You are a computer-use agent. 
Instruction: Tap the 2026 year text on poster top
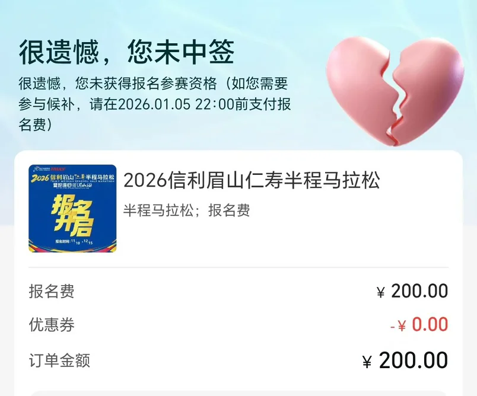40,177
